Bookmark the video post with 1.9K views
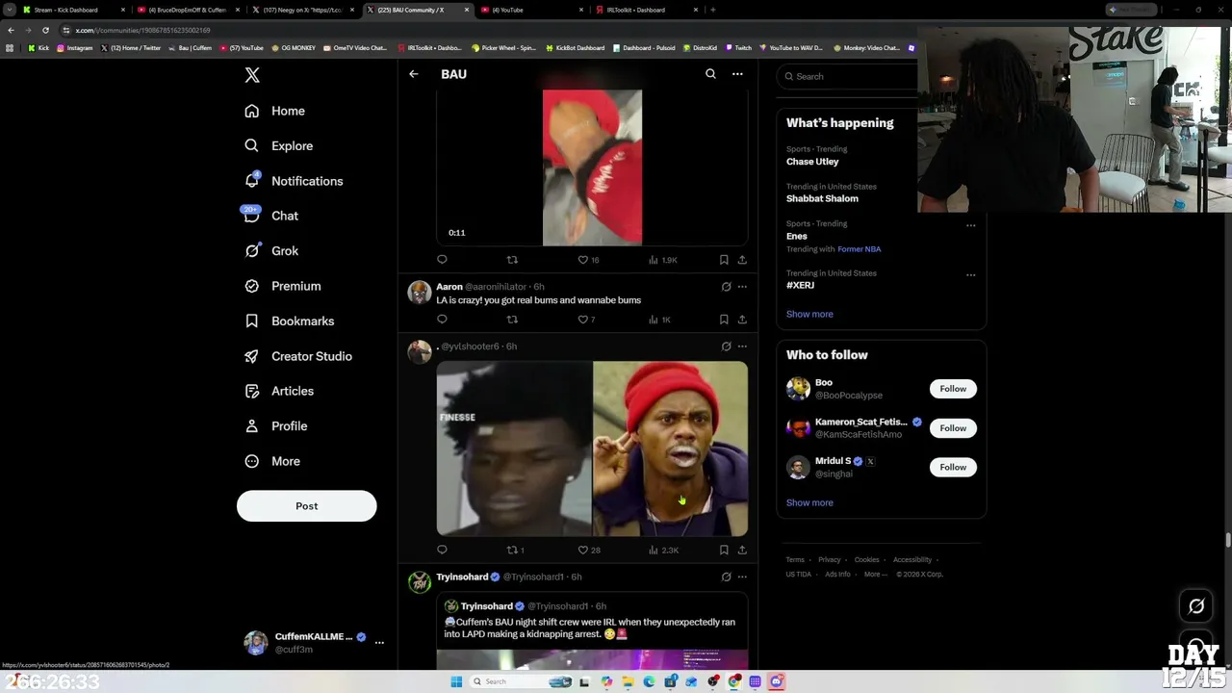Image resolution: width=1232 pixels, height=693 pixels. pyautogui.click(x=724, y=260)
